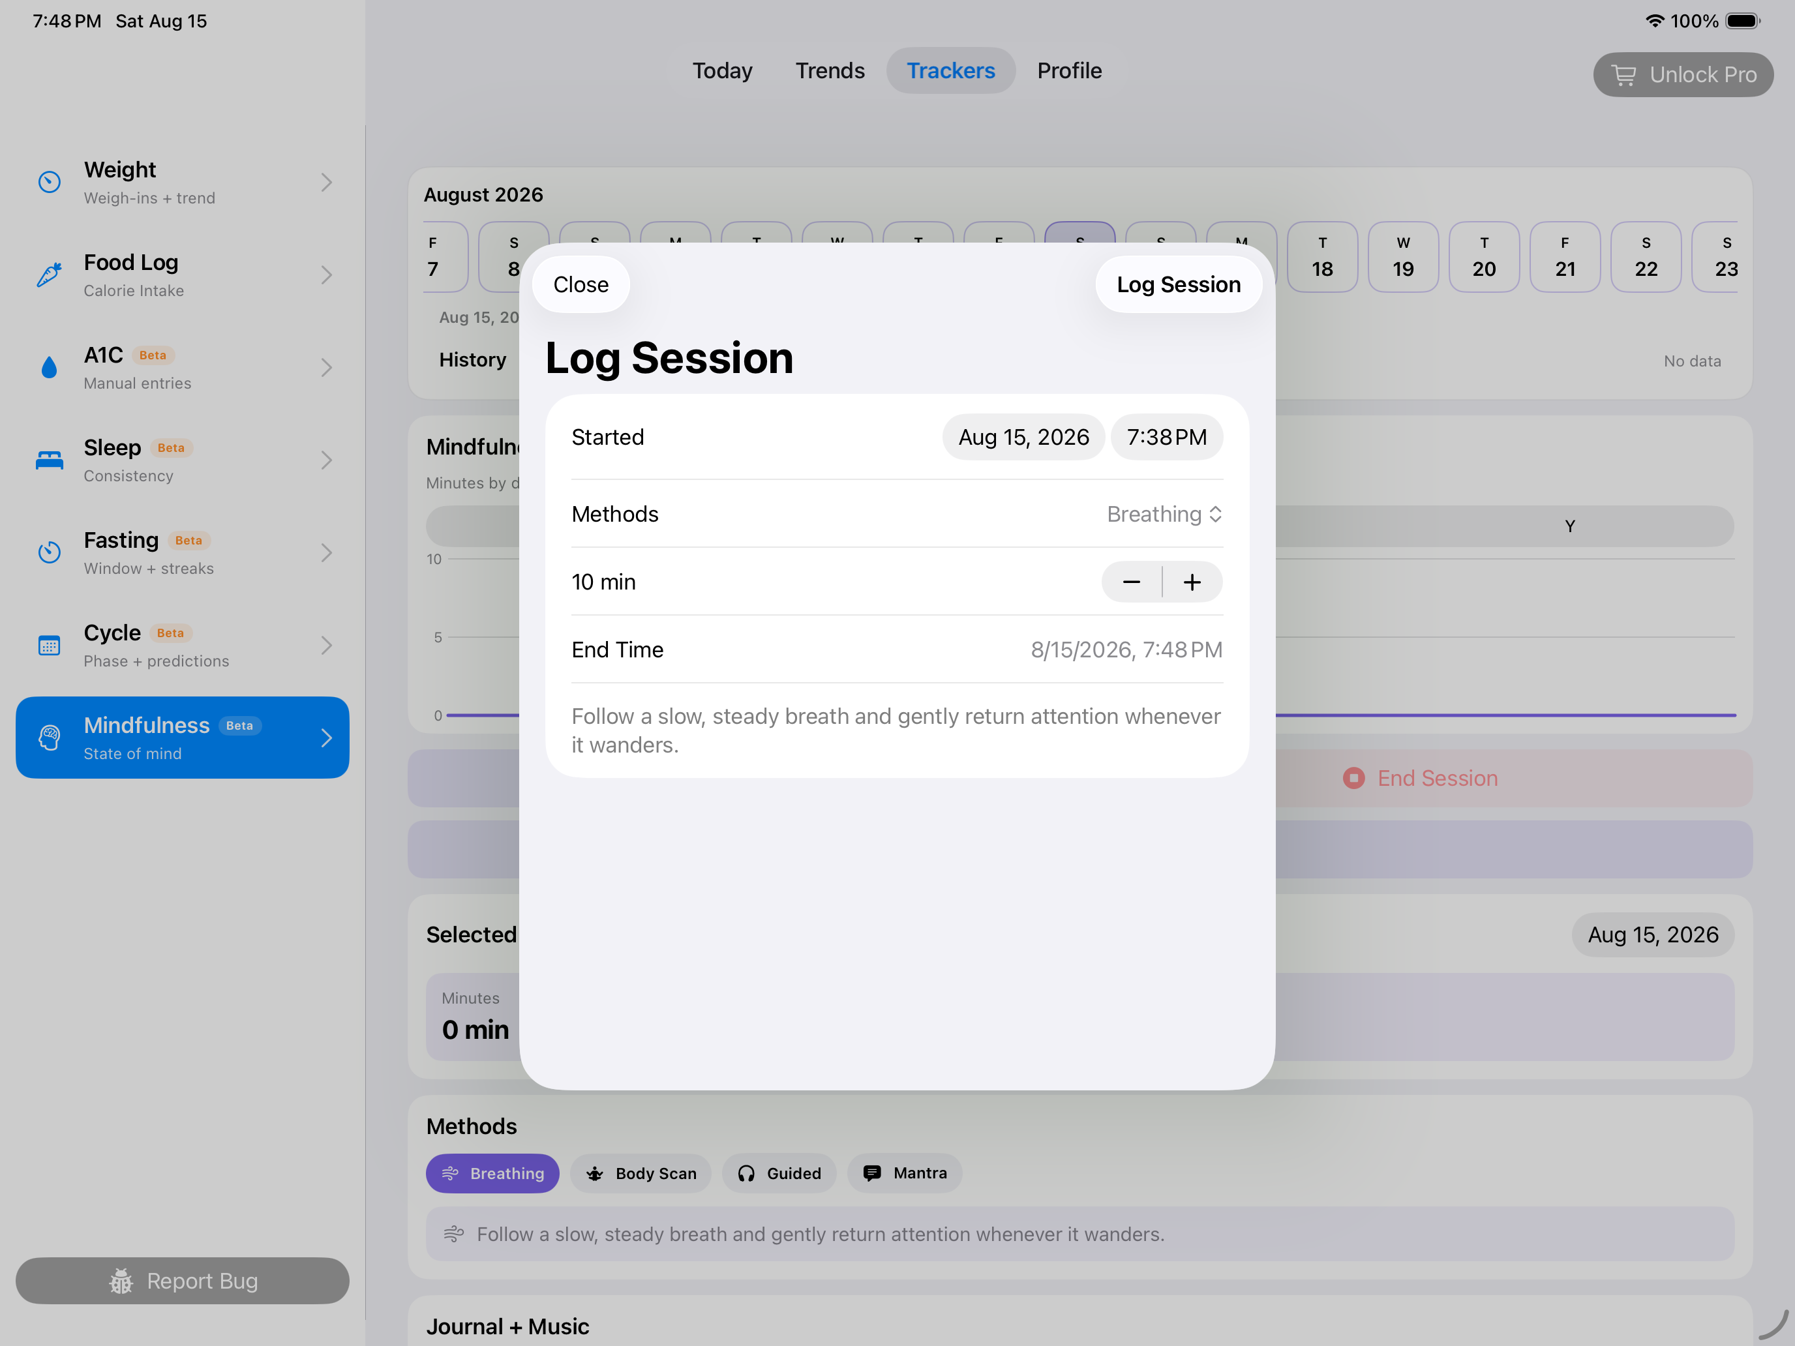1795x1346 pixels.
Task: Click the Guided headphones icon
Action: click(747, 1173)
